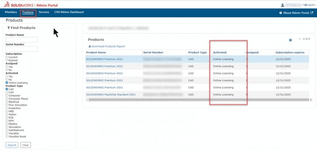The image size is (317, 150).
Task: Check the Electrical checkbox
Action: (x=7, y=102)
